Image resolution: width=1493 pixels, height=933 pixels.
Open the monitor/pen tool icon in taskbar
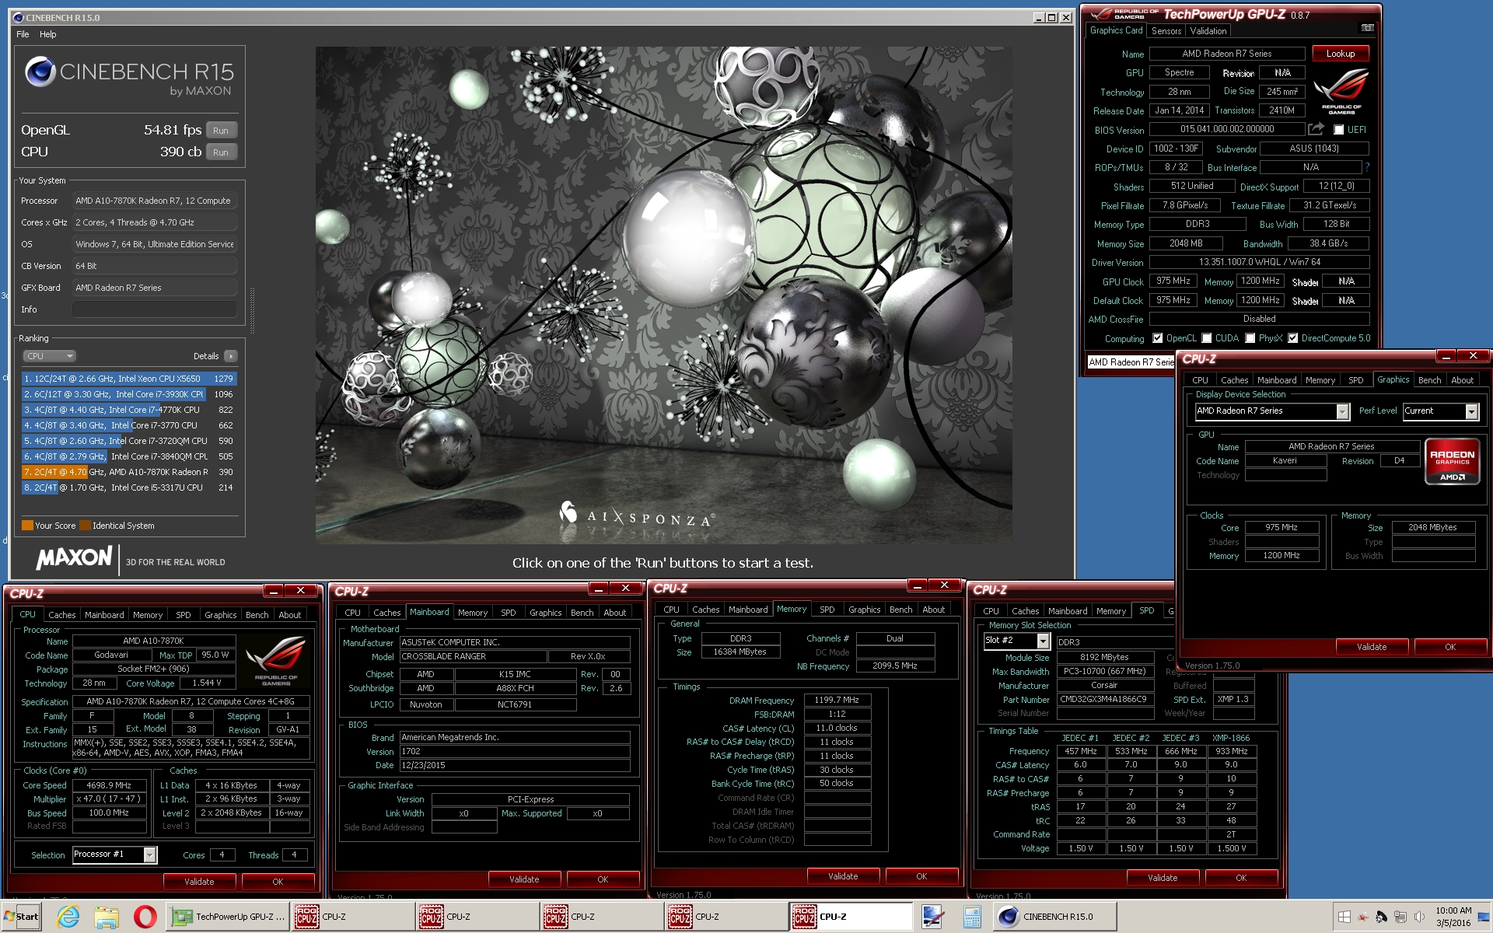(x=932, y=917)
